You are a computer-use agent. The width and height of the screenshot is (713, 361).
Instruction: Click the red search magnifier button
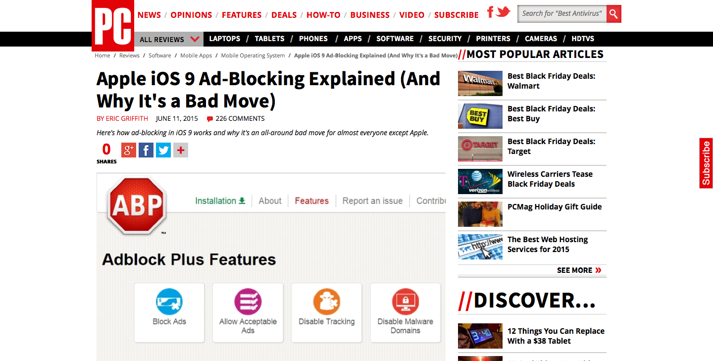[614, 14]
